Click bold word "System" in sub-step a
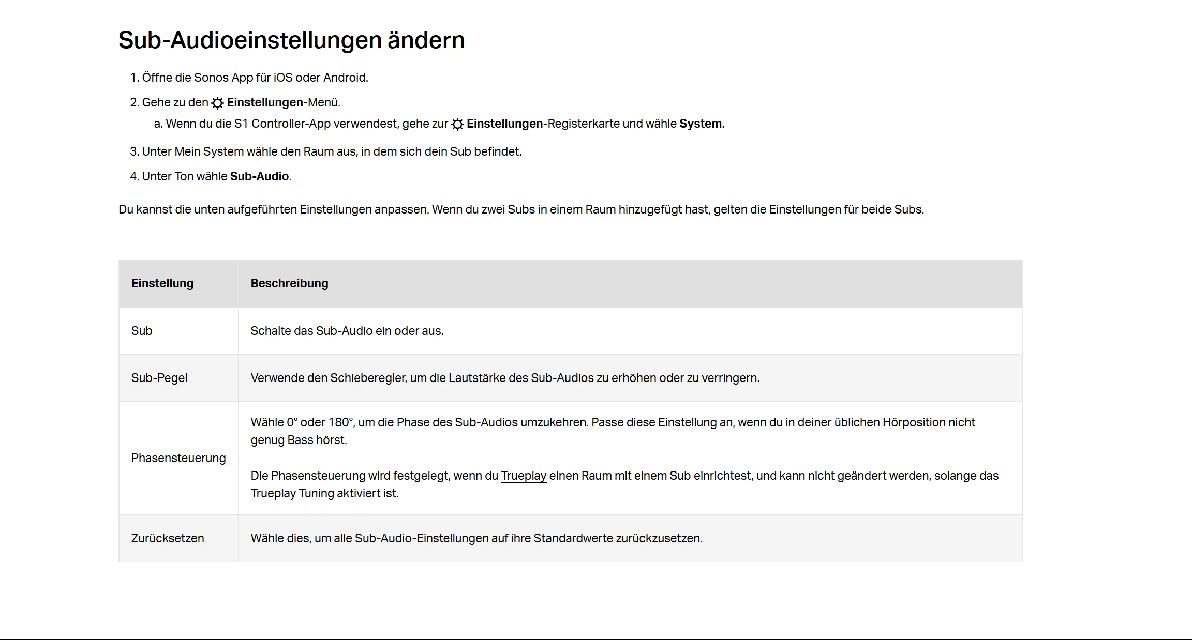 pyautogui.click(x=700, y=124)
